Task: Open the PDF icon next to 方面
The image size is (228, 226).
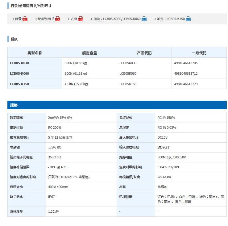Action: click(x=81, y=19)
